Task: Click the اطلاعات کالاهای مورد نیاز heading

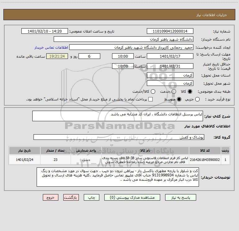Action: pos(207,126)
